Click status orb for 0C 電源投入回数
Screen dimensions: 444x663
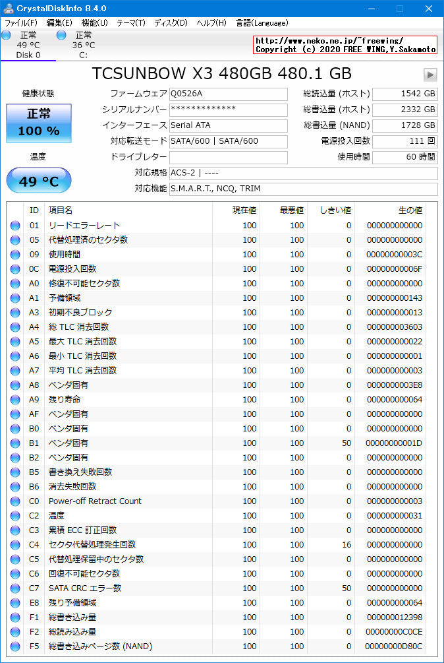15,269
